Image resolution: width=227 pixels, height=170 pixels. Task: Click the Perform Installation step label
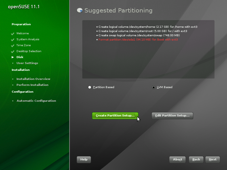tap(32, 85)
